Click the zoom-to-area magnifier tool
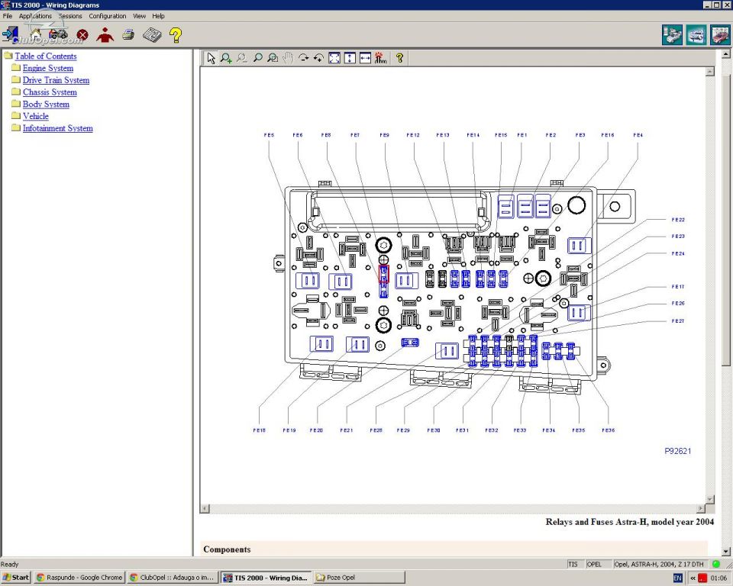The image size is (733, 586). (273, 58)
